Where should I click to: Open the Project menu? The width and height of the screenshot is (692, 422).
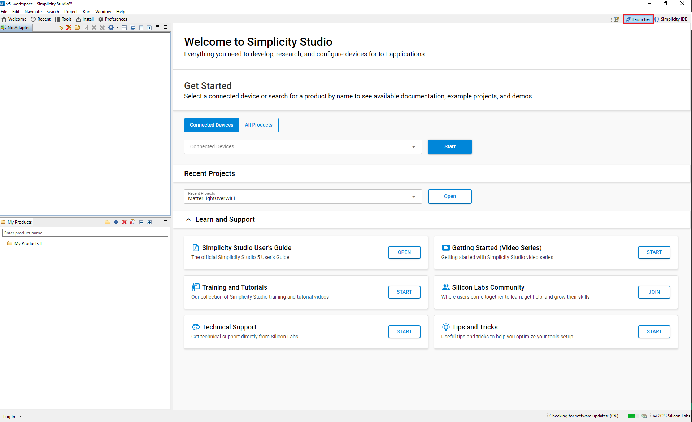click(71, 12)
